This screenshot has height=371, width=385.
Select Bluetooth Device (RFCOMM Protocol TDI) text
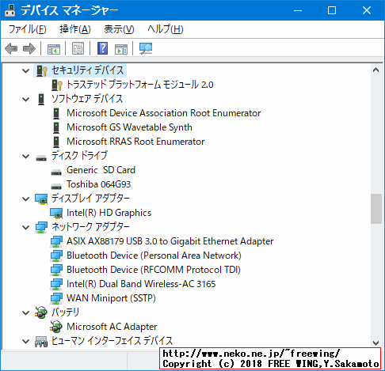(x=154, y=270)
